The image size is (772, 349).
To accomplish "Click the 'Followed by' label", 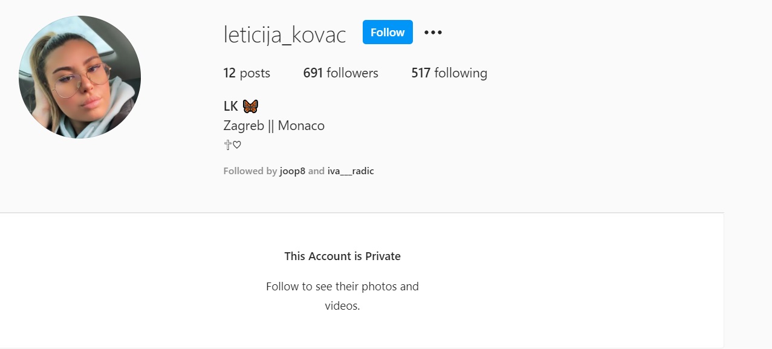I will pos(250,171).
